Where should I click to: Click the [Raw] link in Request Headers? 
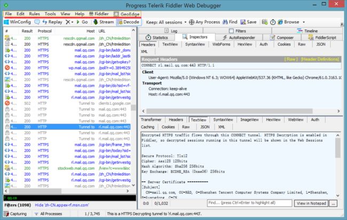pos(291,59)
